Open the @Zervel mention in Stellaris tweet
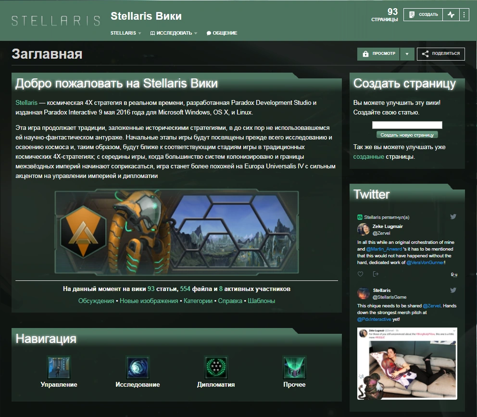Screen dimensions: 477x417 click(x=431, y=305)
